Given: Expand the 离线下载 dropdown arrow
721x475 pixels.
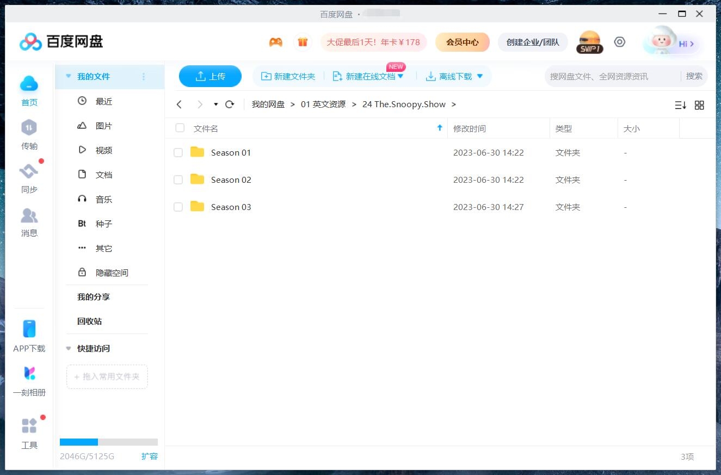Looking at the screenshot, I should coord(479,76).
